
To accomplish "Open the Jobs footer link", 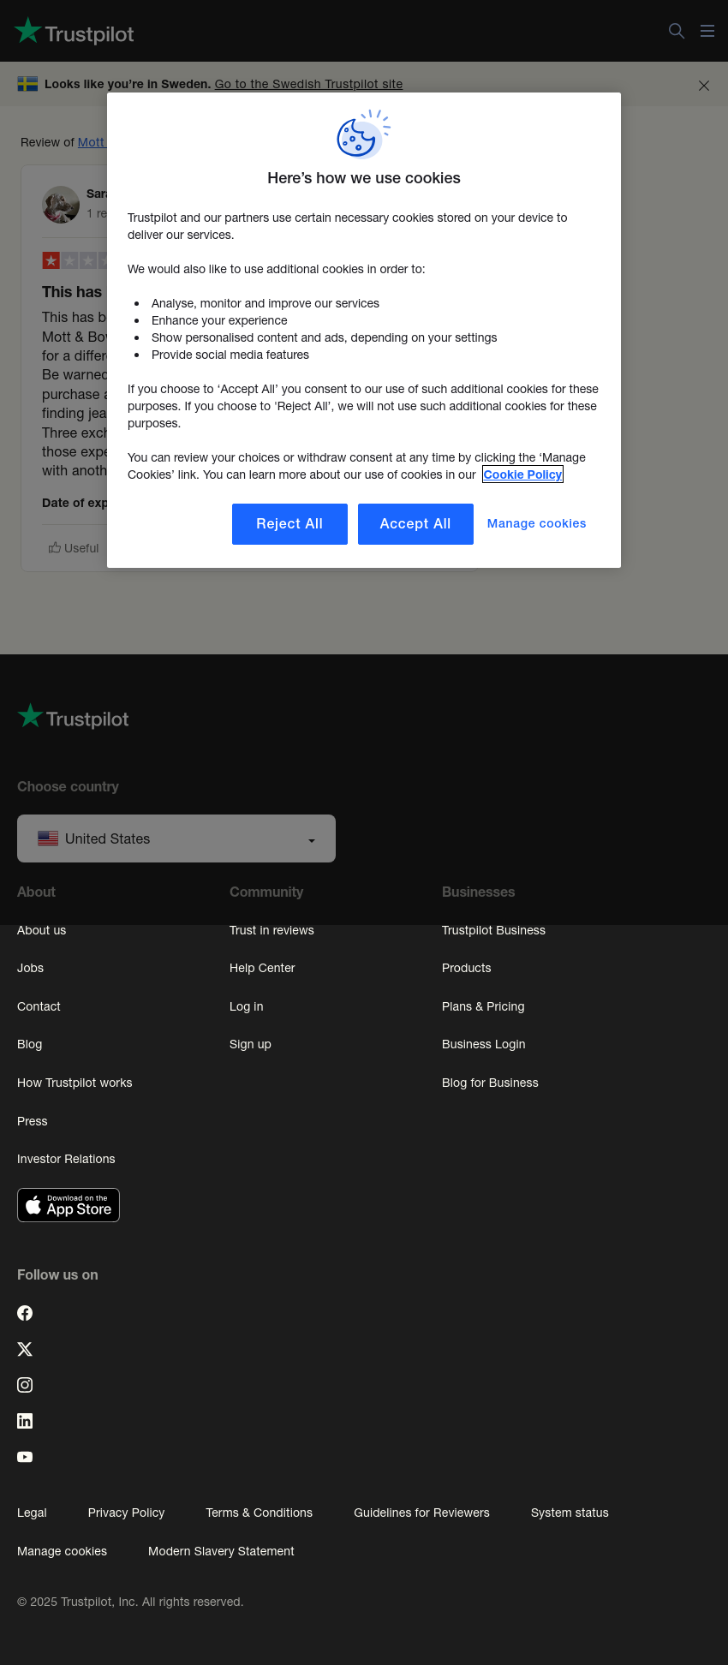I will 30,968.
